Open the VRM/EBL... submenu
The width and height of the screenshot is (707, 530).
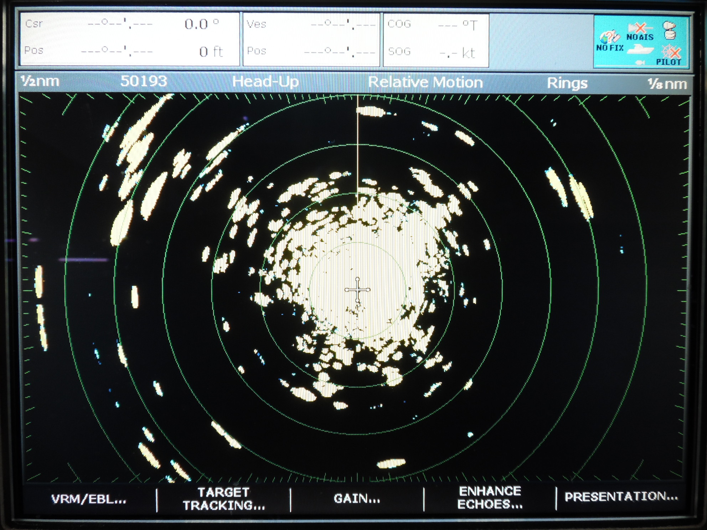(x=89, y=499)
